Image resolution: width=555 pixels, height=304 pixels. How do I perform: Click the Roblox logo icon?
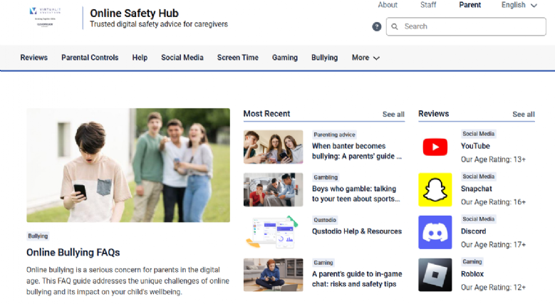(x=435, y=275)
